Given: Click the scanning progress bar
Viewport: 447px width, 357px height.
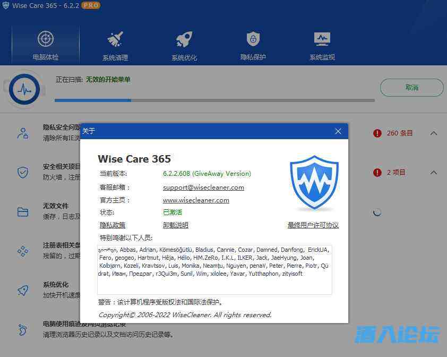Looking at the screenshot, I should coord(214,100).
